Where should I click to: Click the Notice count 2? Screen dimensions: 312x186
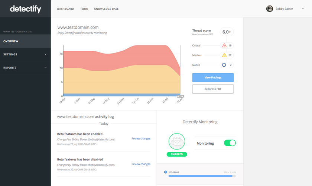[231, 65]
